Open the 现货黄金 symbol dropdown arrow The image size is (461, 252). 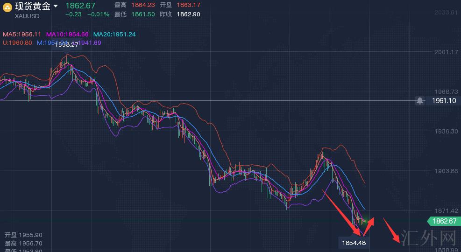coord(56,7)
